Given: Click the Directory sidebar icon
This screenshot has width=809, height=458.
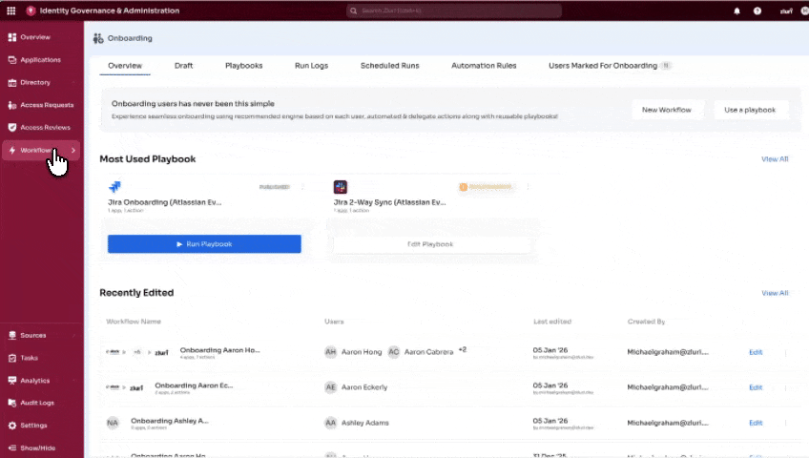Looking at the screenshot, I should tap(11, 82).
